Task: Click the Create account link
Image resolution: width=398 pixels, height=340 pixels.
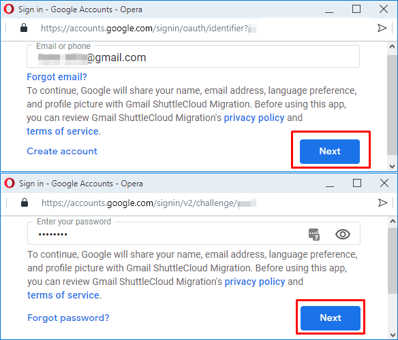Action: [62, 151]
